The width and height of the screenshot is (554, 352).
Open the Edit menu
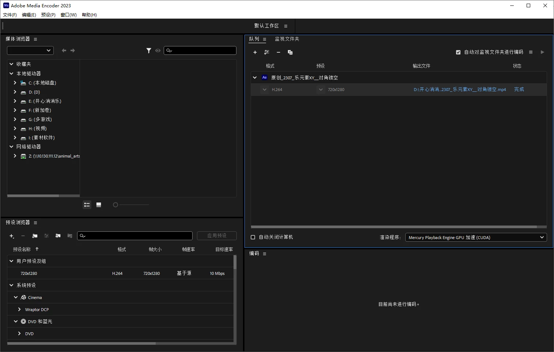(29, 15)
